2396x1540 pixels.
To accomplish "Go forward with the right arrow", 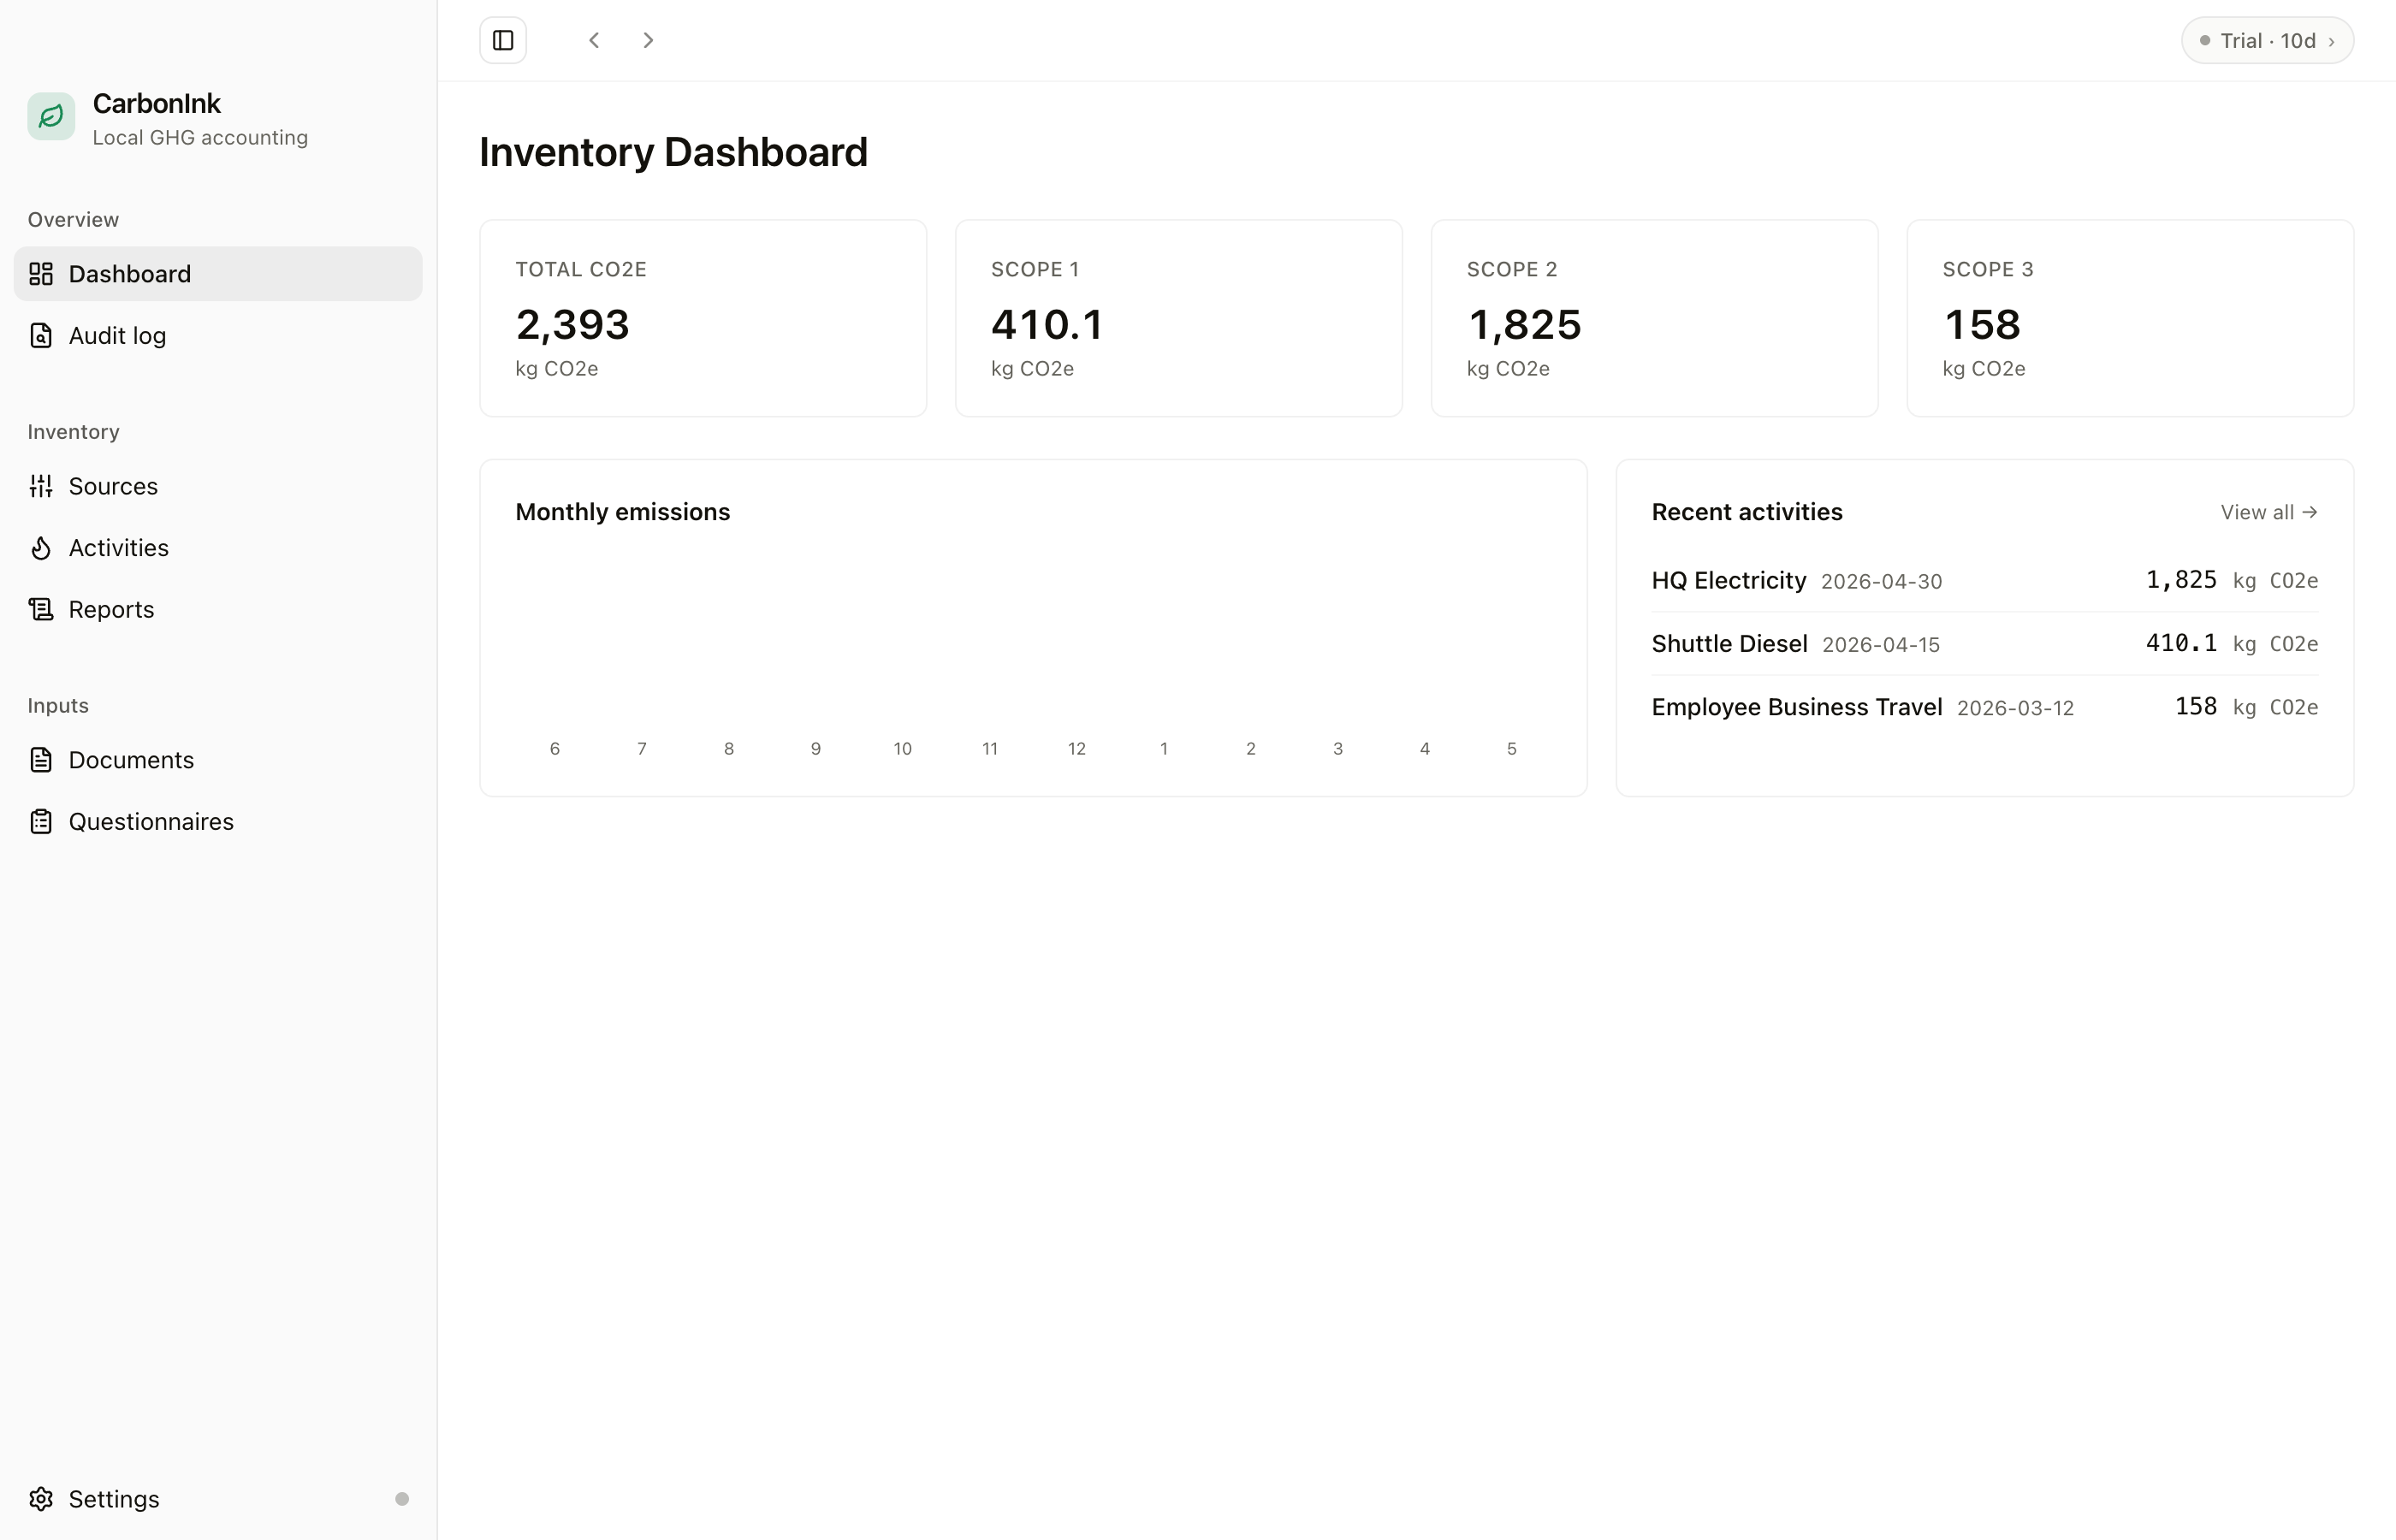I will point(648,40).
